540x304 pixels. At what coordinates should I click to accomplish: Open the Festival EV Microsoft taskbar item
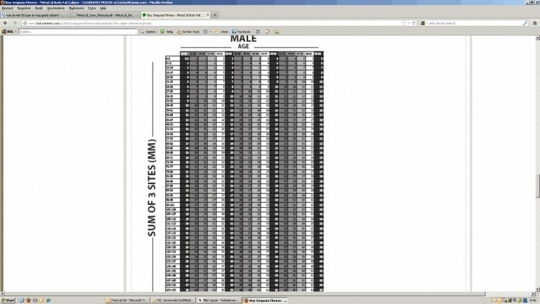129,300
